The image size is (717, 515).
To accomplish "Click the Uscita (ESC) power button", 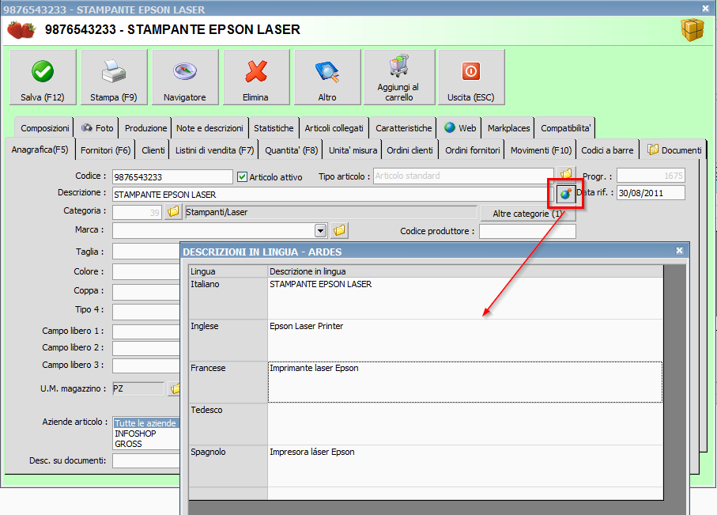I will [471, 78].
